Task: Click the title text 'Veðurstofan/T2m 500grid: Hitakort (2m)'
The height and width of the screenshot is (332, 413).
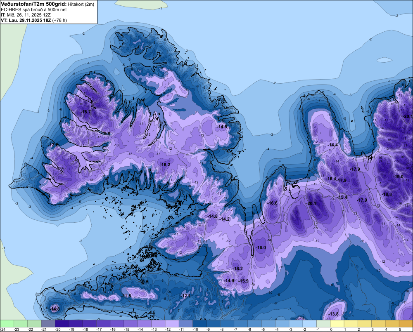Action: 47,4
